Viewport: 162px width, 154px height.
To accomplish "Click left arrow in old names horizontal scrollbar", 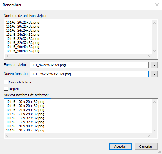I will [7, 56].
